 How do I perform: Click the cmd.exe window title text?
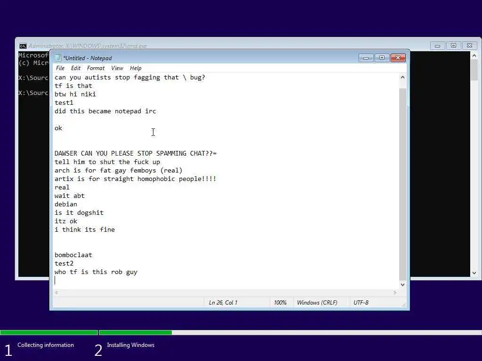coord(88,46)
